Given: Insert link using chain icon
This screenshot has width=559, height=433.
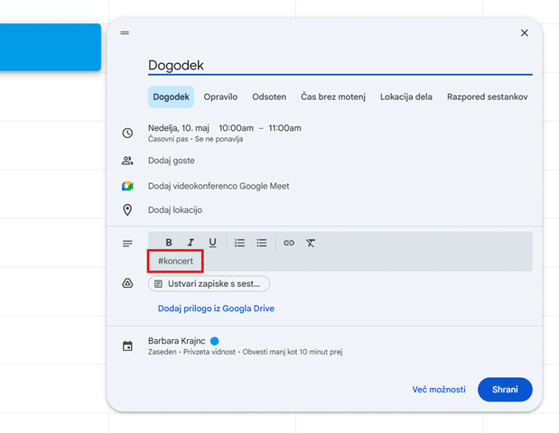Looking at the screenshot, I should [x=289, y=243].
